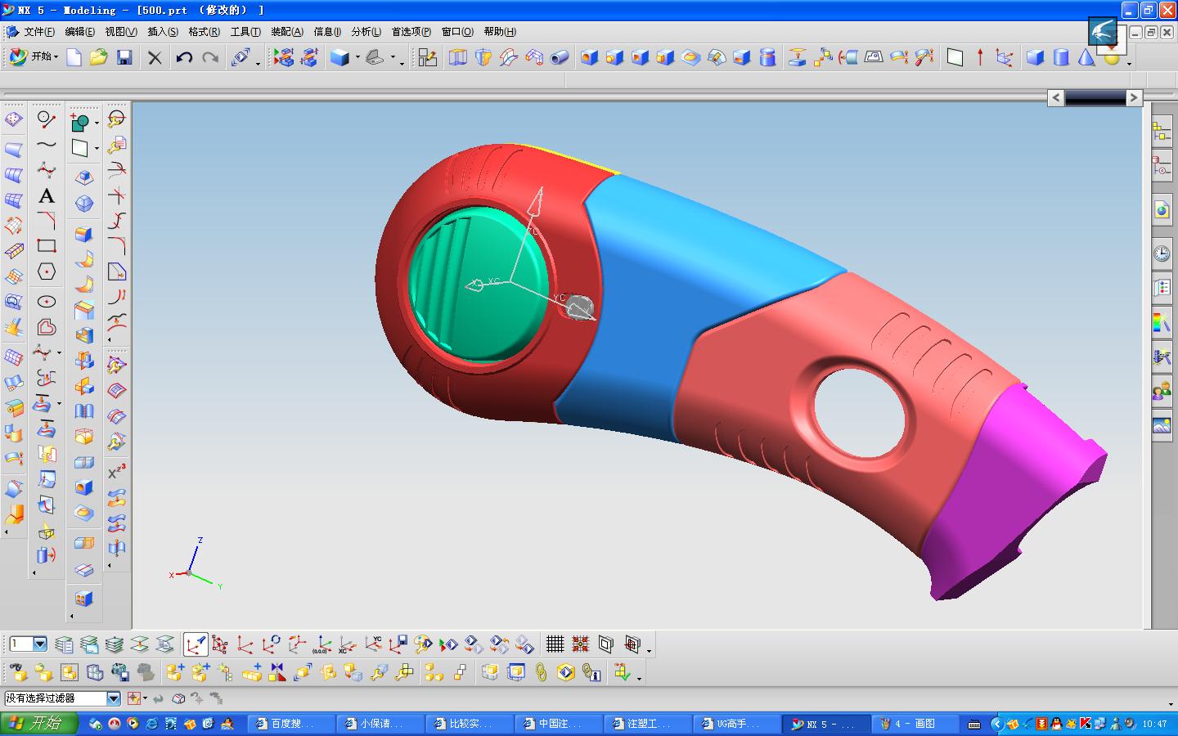Click the dark scroll thumb between the arrows

click(x=1095, y=97)
